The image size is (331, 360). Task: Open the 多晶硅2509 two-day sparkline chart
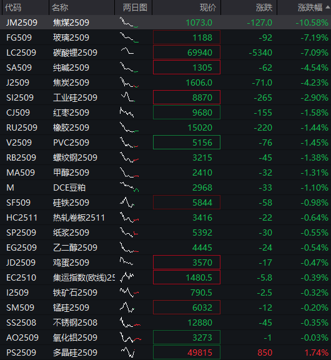128,352
